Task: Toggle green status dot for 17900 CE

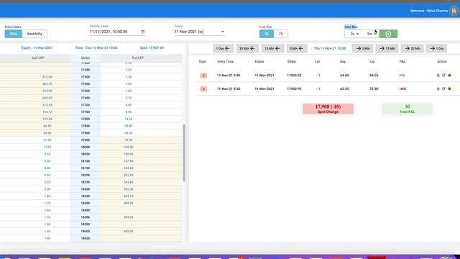Action: click(x=449, y=76)
